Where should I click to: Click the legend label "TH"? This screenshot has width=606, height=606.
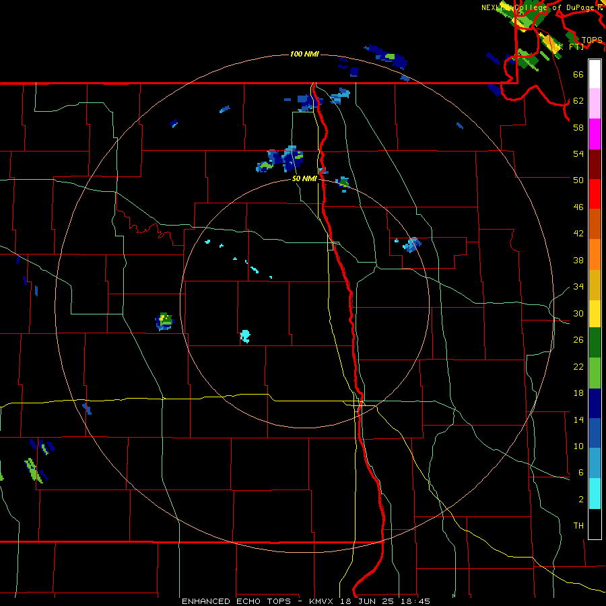(578, 526)
